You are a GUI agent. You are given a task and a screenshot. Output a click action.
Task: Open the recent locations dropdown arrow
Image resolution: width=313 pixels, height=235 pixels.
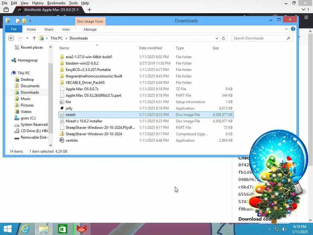27,38
